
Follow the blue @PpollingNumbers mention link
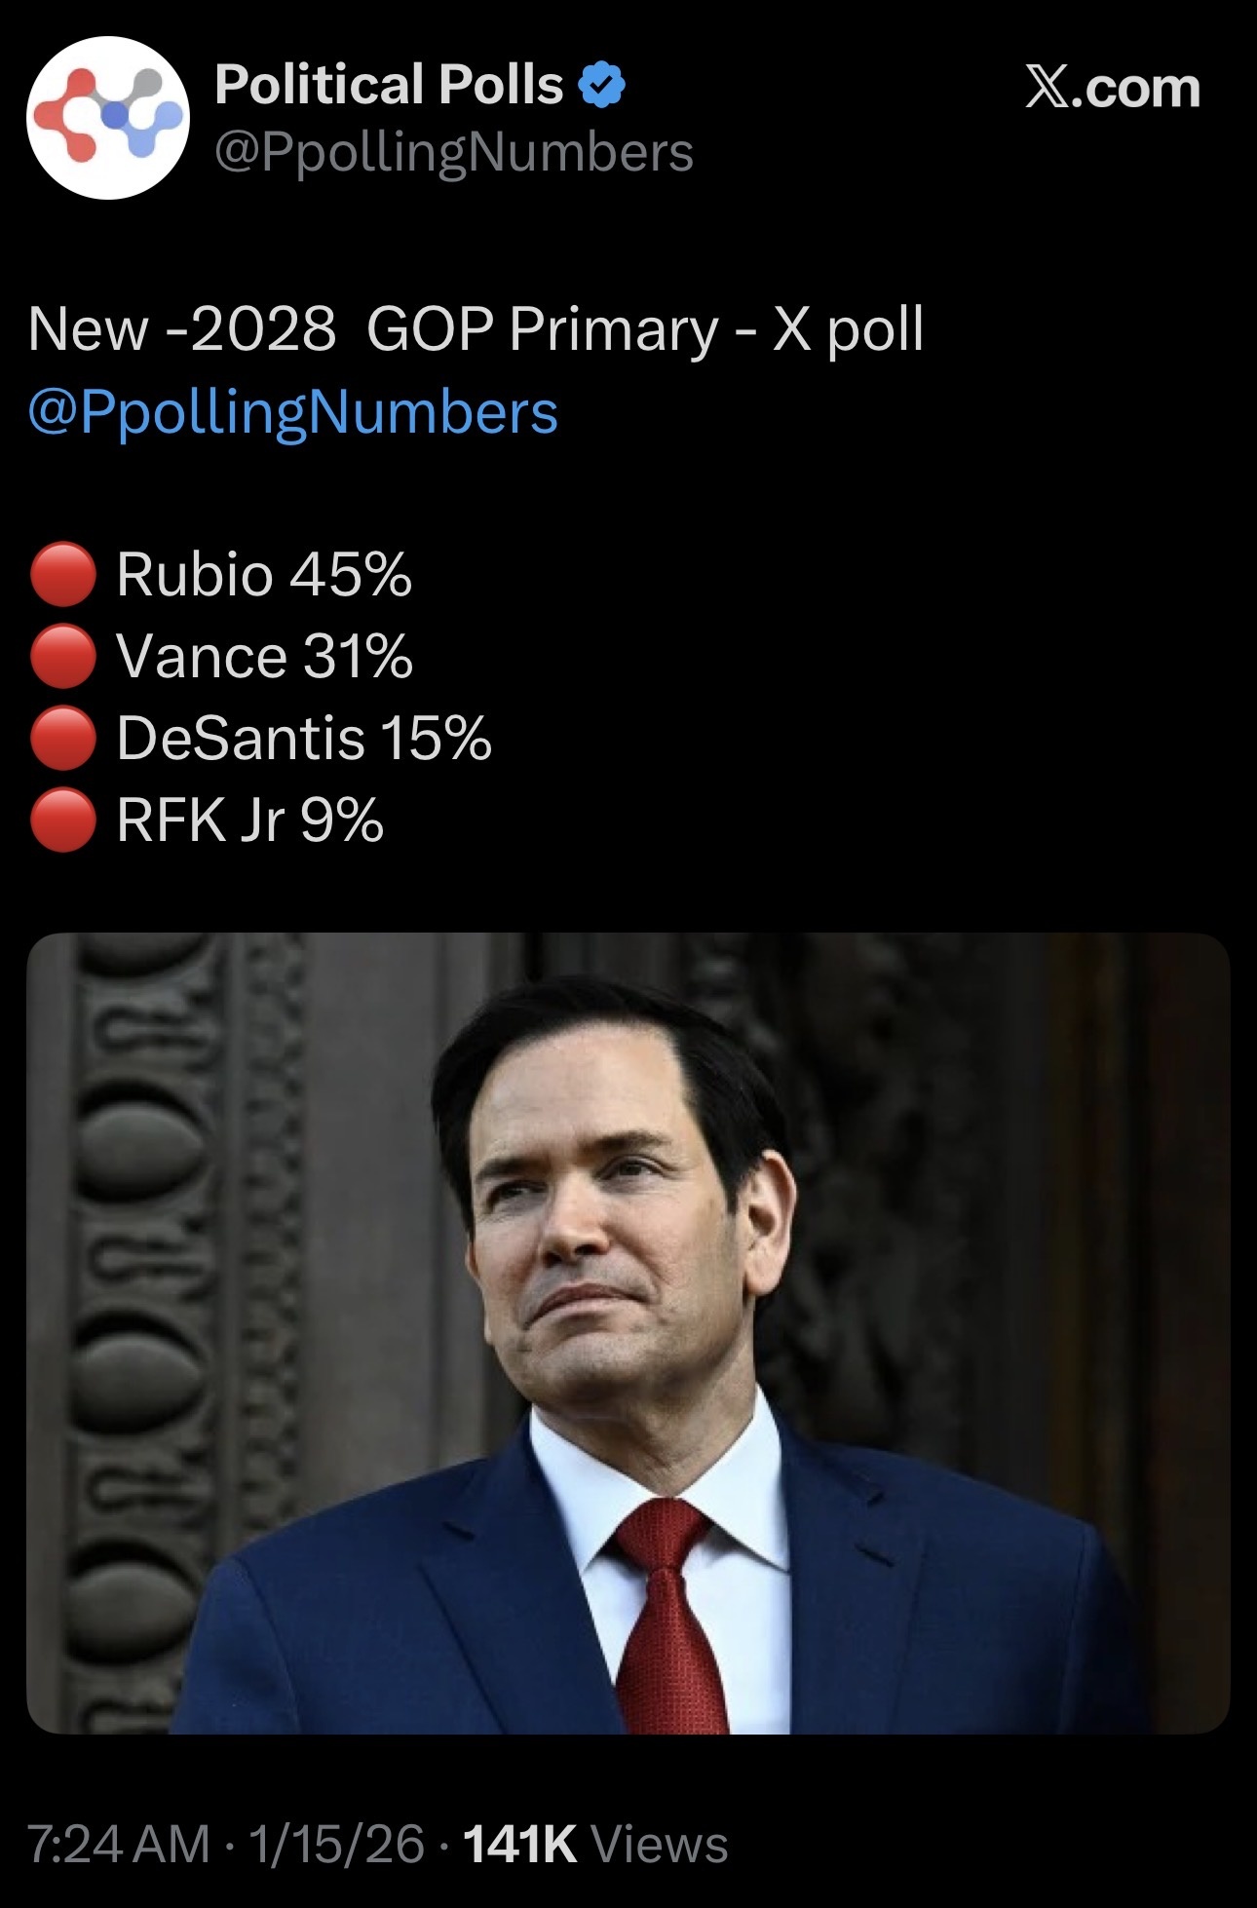[293, 411]
